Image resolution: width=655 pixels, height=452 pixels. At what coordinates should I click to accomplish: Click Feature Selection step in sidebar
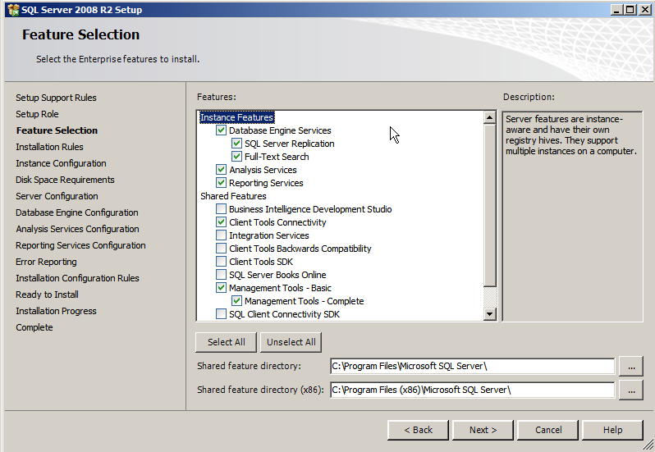pos(57,130)
